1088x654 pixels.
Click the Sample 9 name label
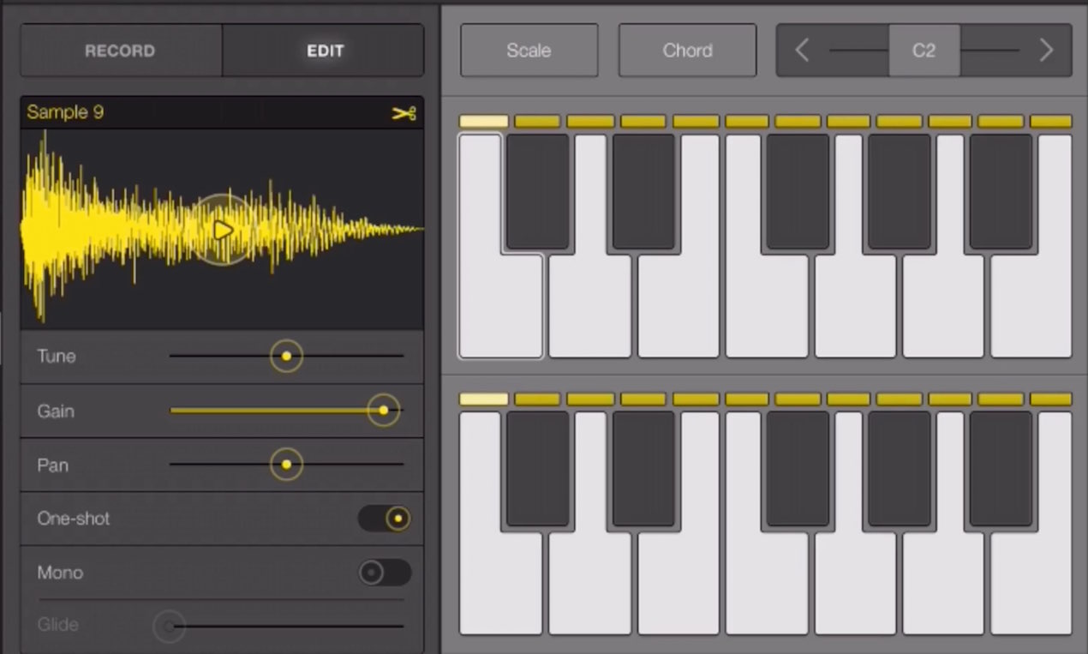(x=65, y=112)
